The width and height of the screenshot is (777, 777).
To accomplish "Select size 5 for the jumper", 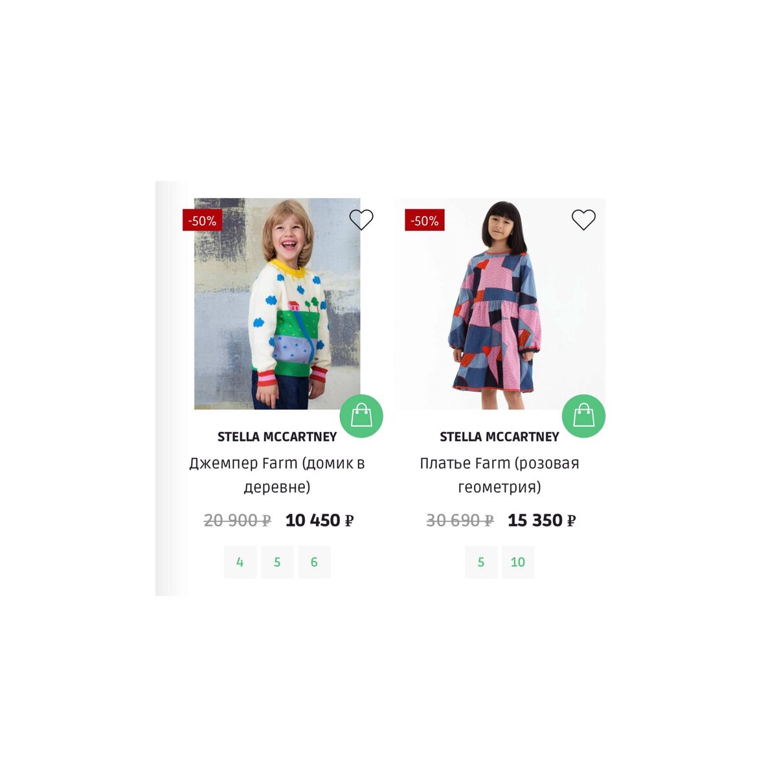I will [277, 562].
